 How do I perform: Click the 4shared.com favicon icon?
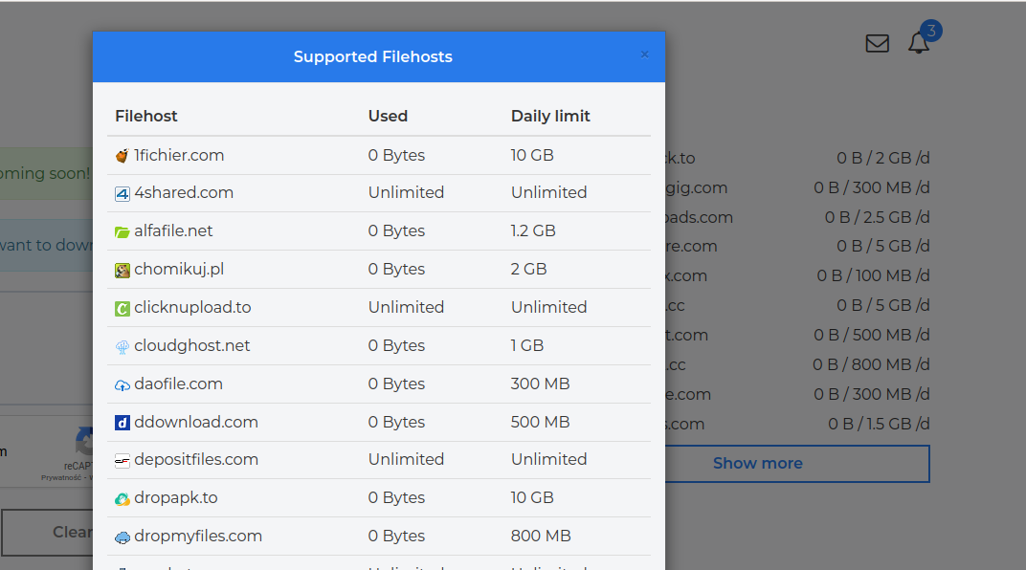[122, 194]
